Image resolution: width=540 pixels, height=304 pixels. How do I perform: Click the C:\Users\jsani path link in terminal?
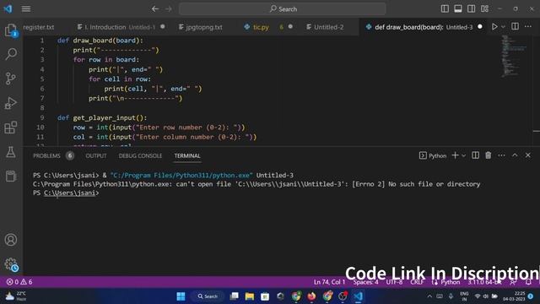[69, 193]
